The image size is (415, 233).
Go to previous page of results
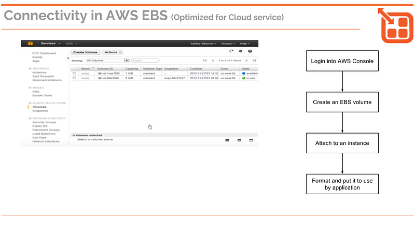tap(213, 61)
